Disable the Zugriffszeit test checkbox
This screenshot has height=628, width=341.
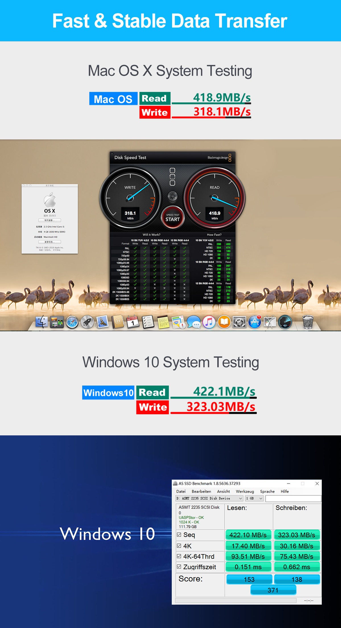coord(179,567)
